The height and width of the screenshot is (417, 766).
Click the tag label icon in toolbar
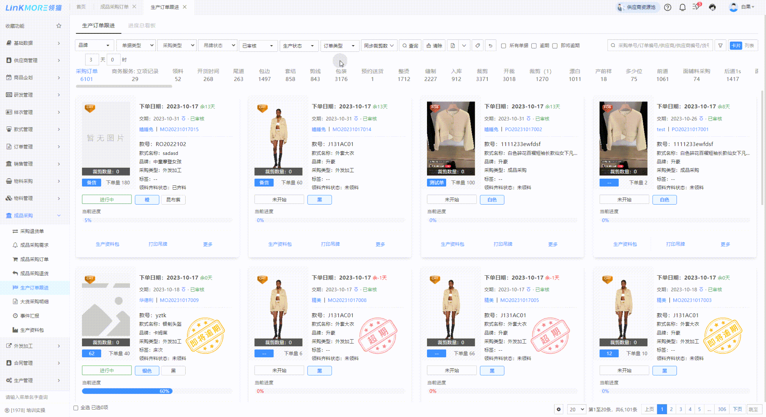tap(478, 46)
